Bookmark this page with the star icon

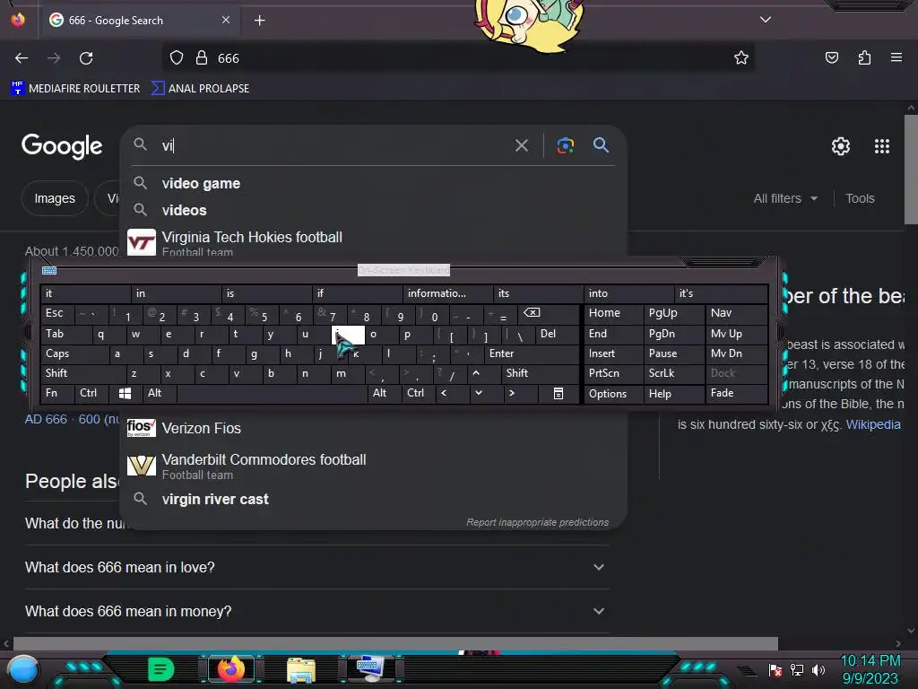[741, 57]
